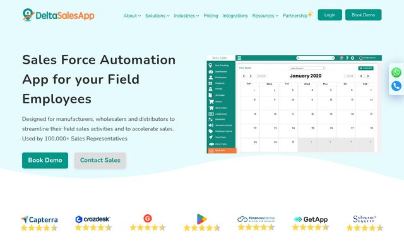This screenshot has height=252, width=404.
Task: Select Collections money icon in preview sidebar
Action: pos(211,114)
